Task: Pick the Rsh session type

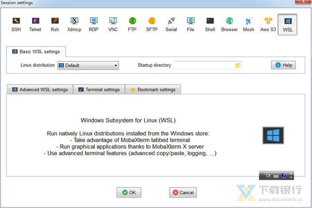Action: [55, 24]
